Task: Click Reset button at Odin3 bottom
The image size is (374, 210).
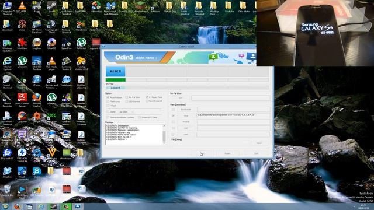Action: tap(227, 153)
